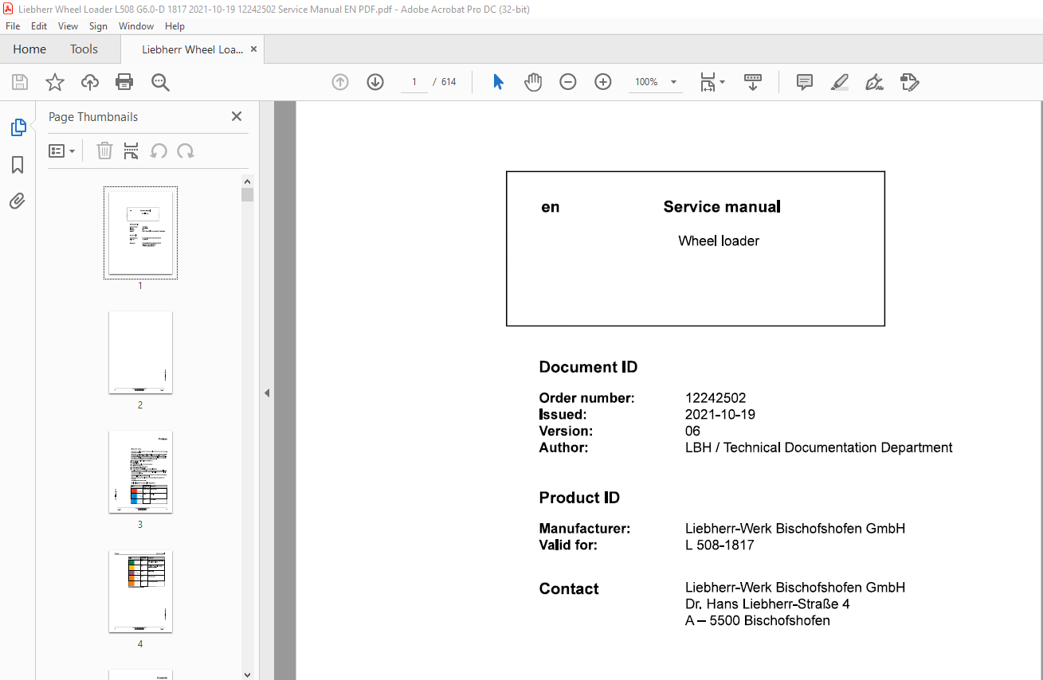
Task: Select the Liebherr Wheel Loa... document tab
Action: (x=192, y=49)
